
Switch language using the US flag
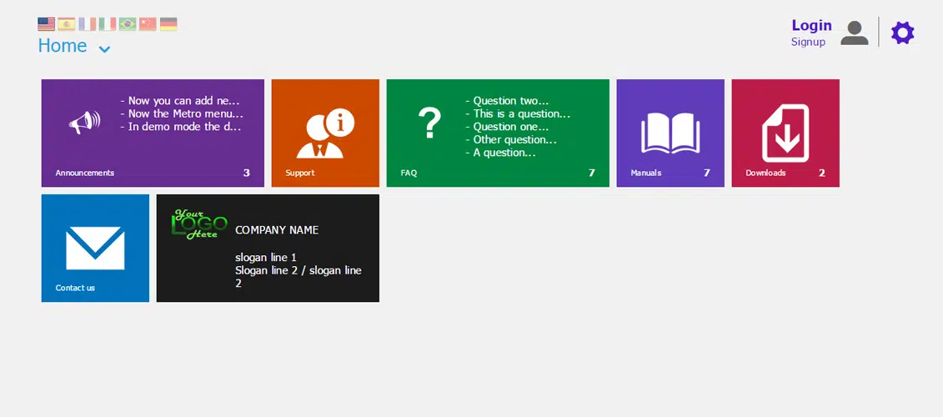click(46, 24)
